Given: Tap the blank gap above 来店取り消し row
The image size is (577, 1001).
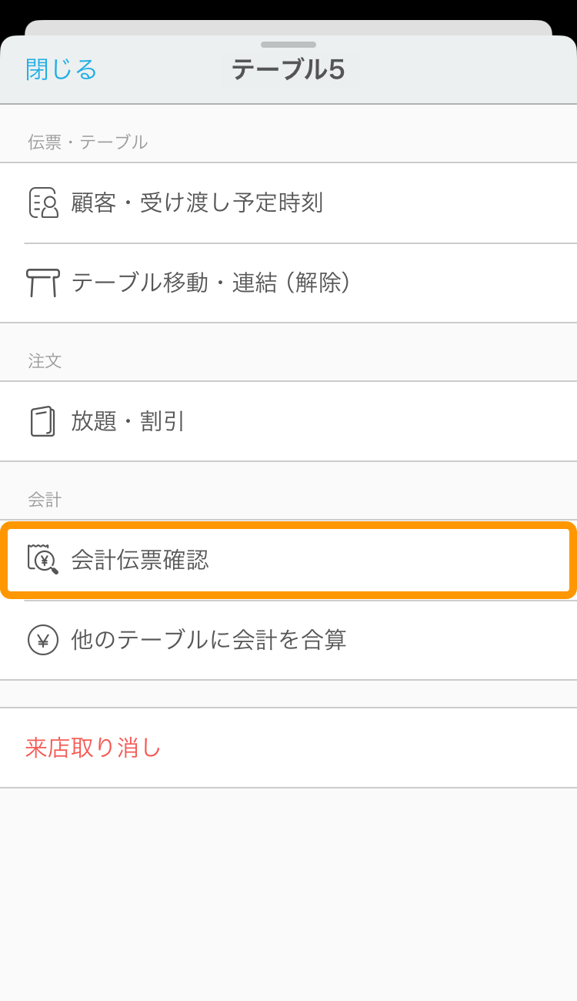Looking at the screenshot, I should coord(288,694).
